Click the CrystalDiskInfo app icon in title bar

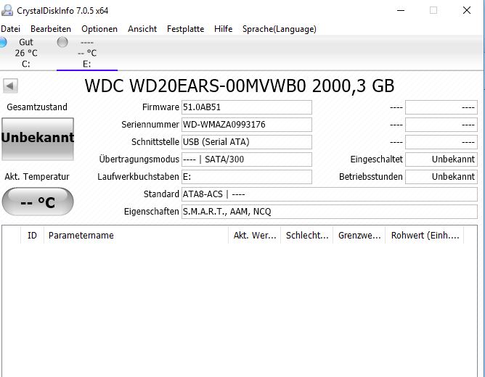[x=7, y=10]
